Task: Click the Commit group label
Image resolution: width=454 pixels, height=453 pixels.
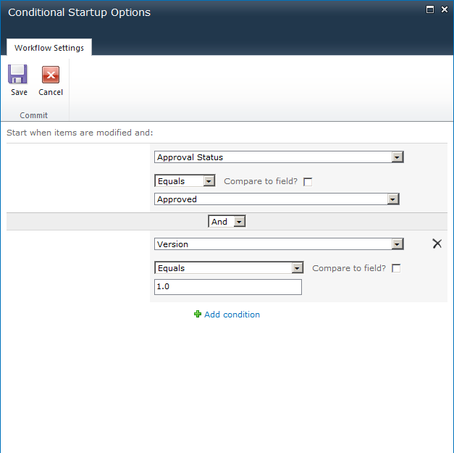Action: pyautogui.click(x=33, y=115)
